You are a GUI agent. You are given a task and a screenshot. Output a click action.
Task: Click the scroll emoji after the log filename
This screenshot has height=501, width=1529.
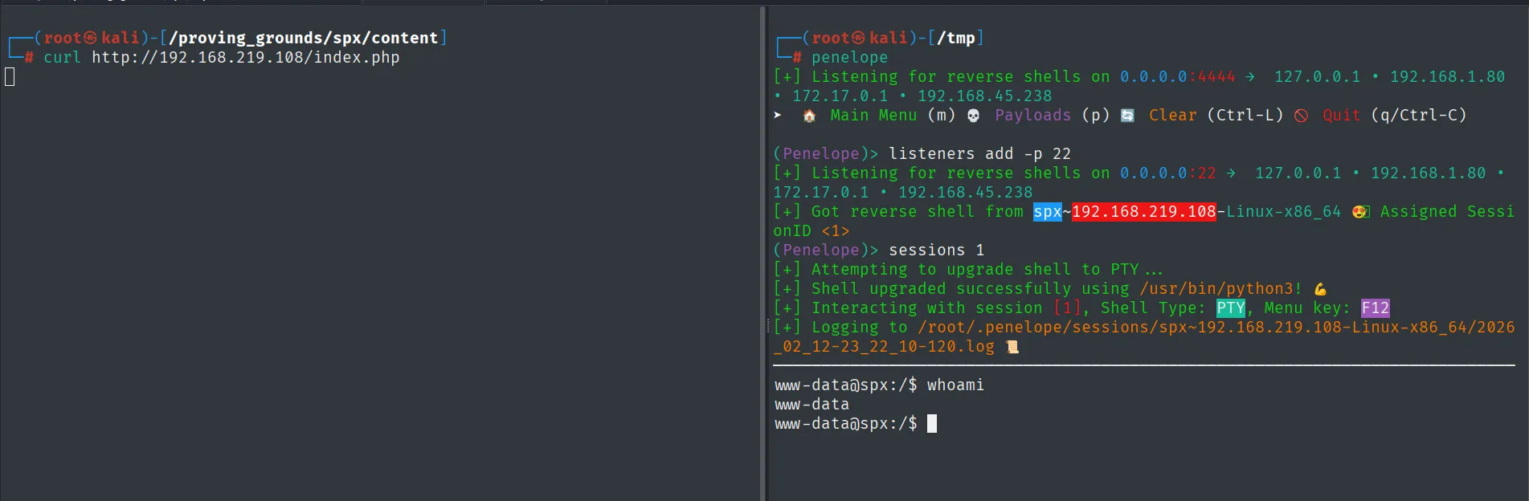[1012, 347]
